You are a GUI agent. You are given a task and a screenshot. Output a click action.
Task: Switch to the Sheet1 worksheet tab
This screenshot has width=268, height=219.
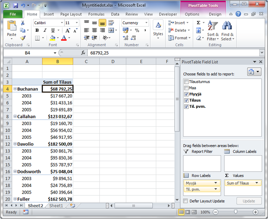pos(56,206)
